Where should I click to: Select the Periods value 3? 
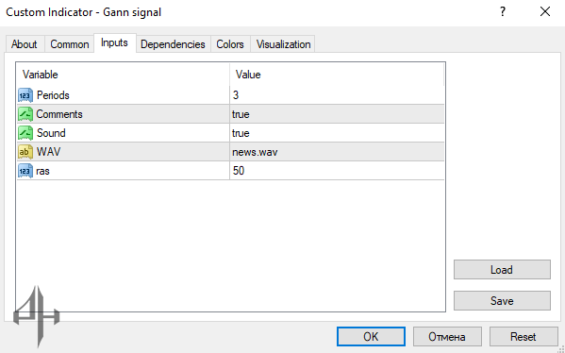pyautogui.click(x=236, y=95)
